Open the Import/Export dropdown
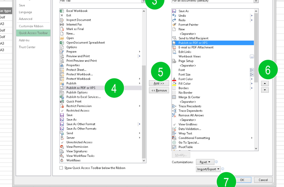The width and height of the screenshot is (284, 187). pyautogui.click(x=208, y=169)
